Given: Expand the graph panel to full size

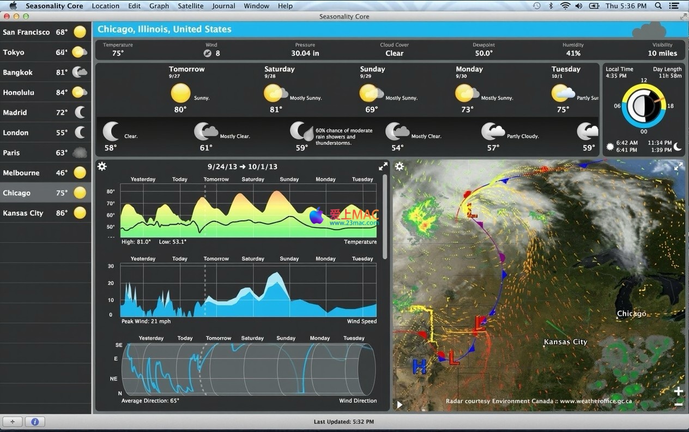Looking at the screenshot, I should click(x=383, y=166).
